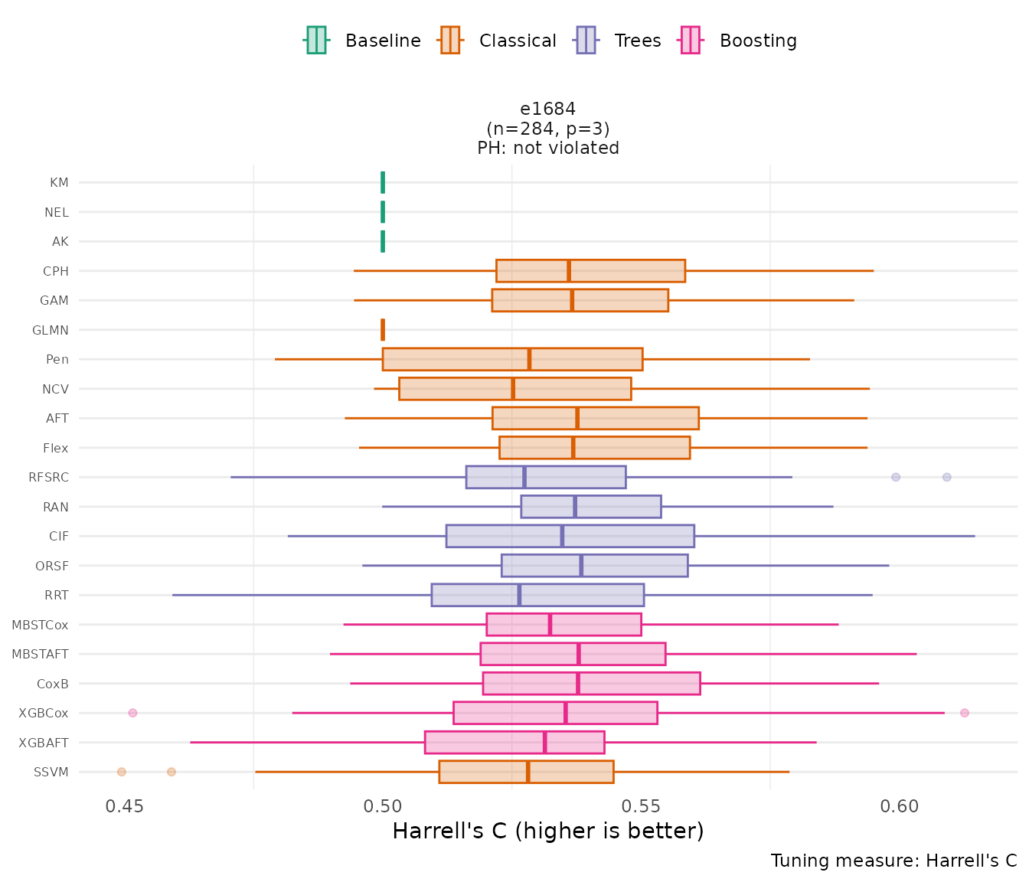
Task: Select the CoxB boxplot box
Action: click(x=591, y=684)
